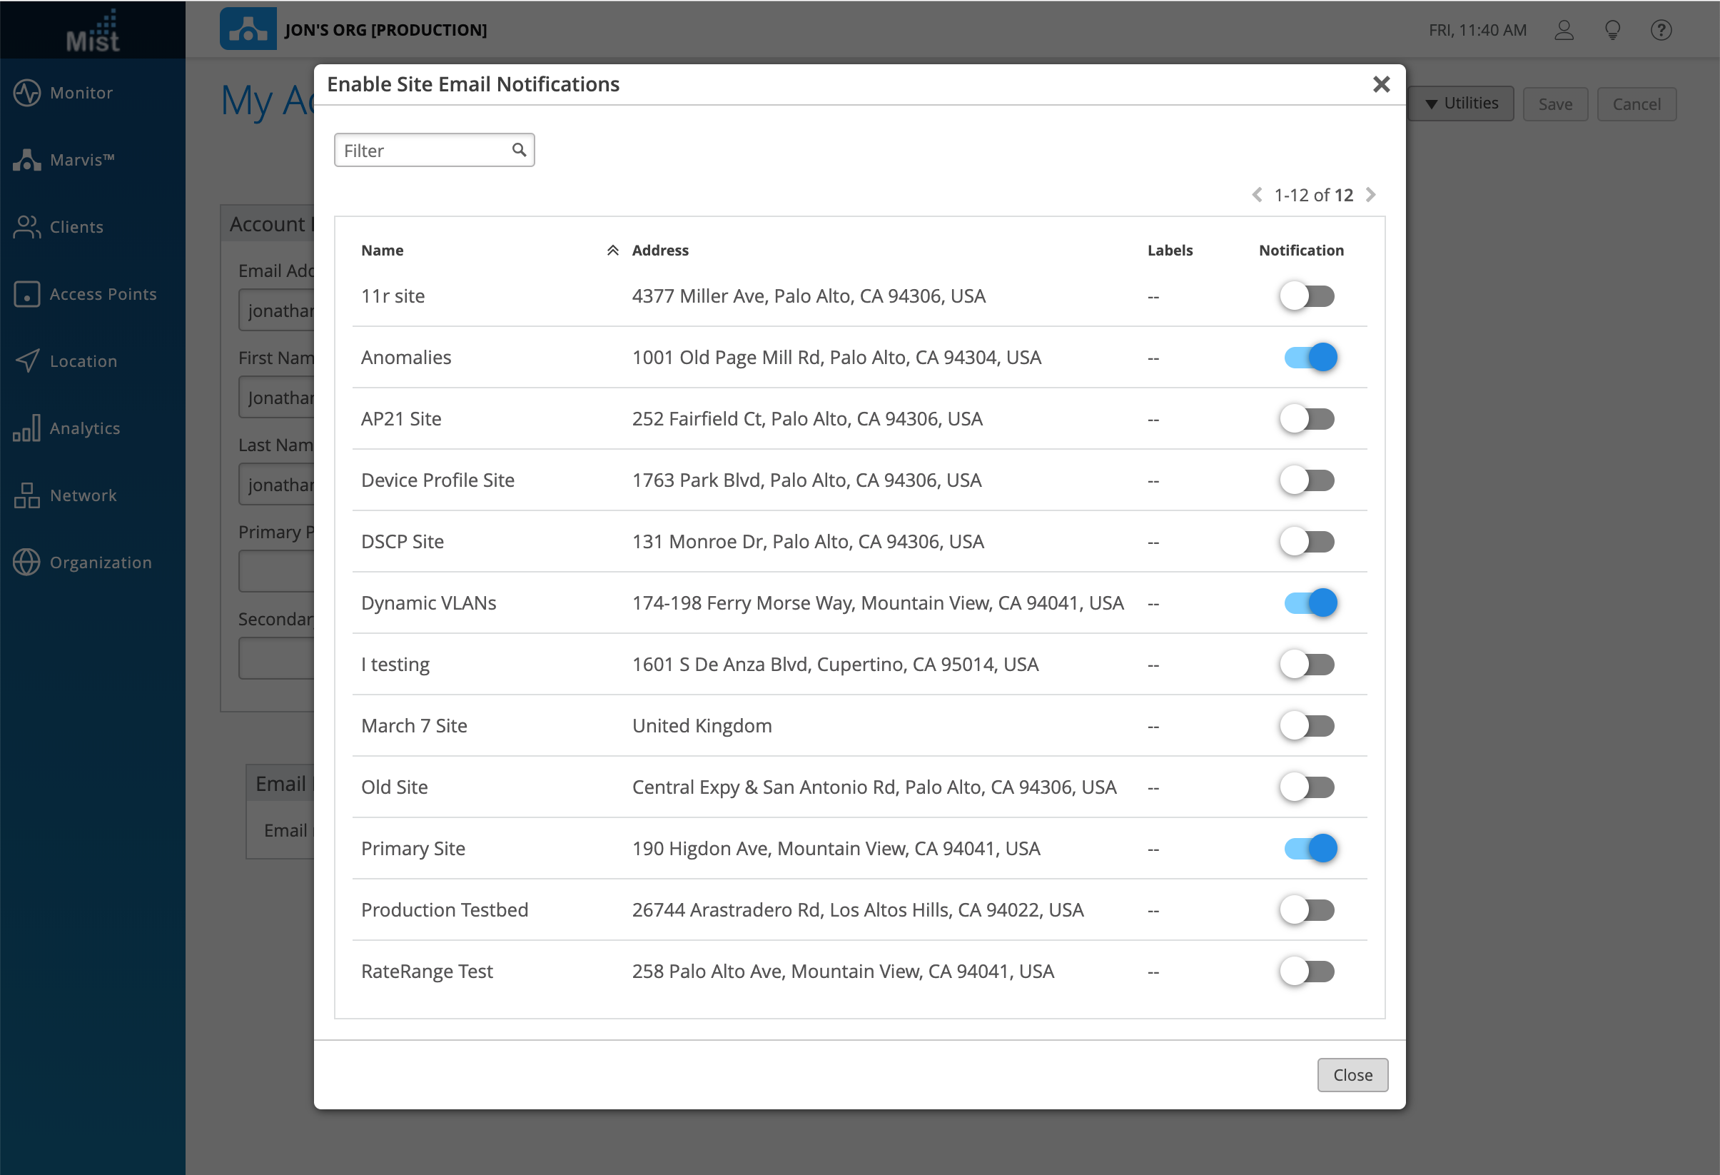
Task: Select Organization in the sidebar
Action: click(100, 563)
